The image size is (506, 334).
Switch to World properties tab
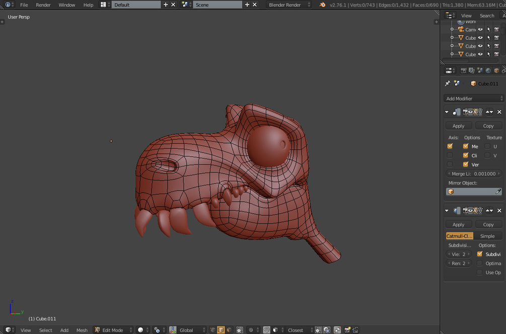[x=488, y=70]
